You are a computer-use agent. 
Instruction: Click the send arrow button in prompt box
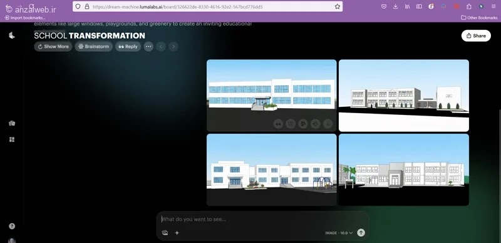click(361, 233)
